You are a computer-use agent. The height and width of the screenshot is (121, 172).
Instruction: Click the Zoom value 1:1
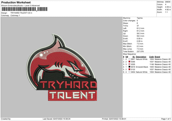(166, 12)
